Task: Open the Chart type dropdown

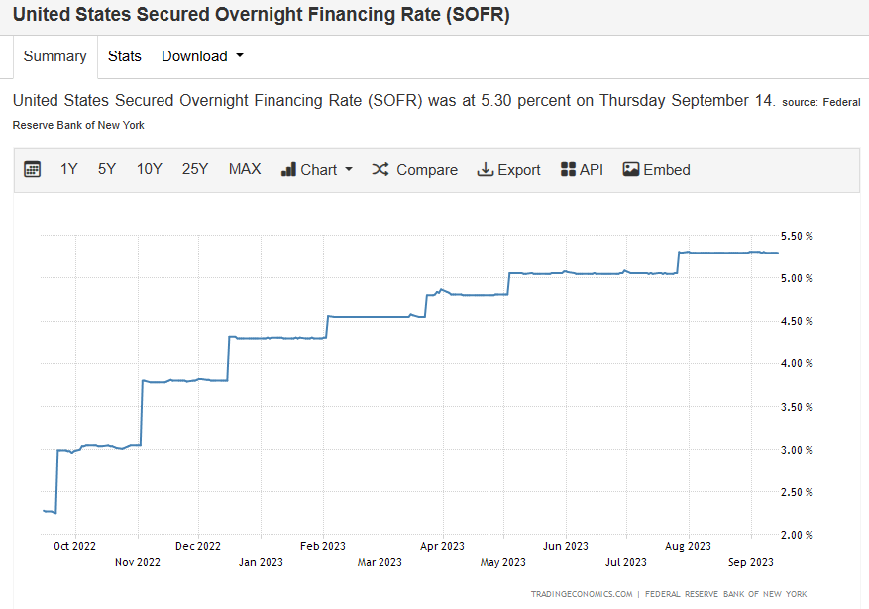Action: point(316,169)
